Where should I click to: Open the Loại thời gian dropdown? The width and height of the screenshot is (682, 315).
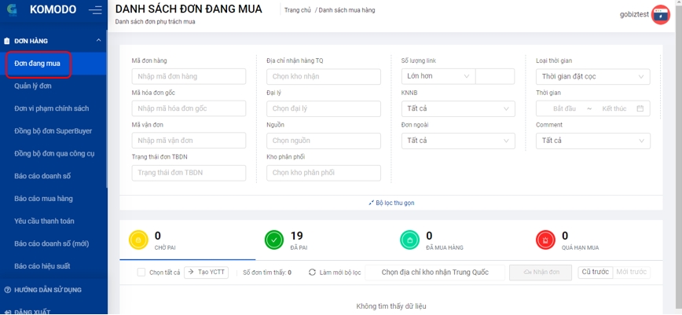[594, 76]
